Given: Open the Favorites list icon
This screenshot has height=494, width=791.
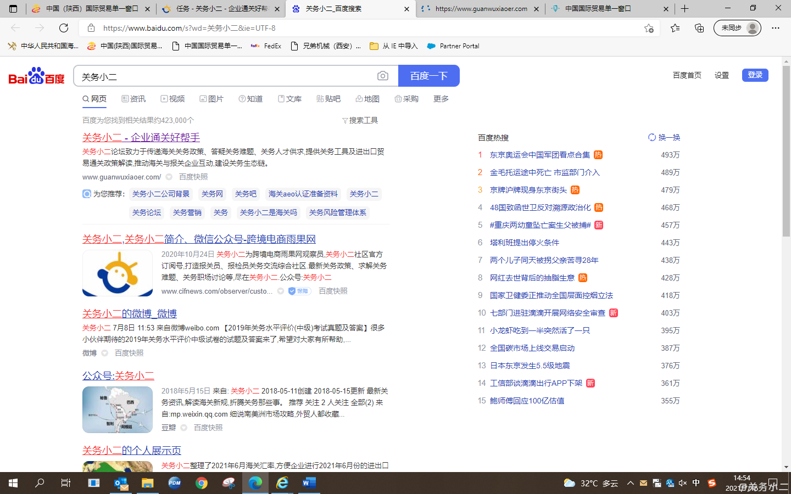Looking at the screenshot, I should 675,28.
